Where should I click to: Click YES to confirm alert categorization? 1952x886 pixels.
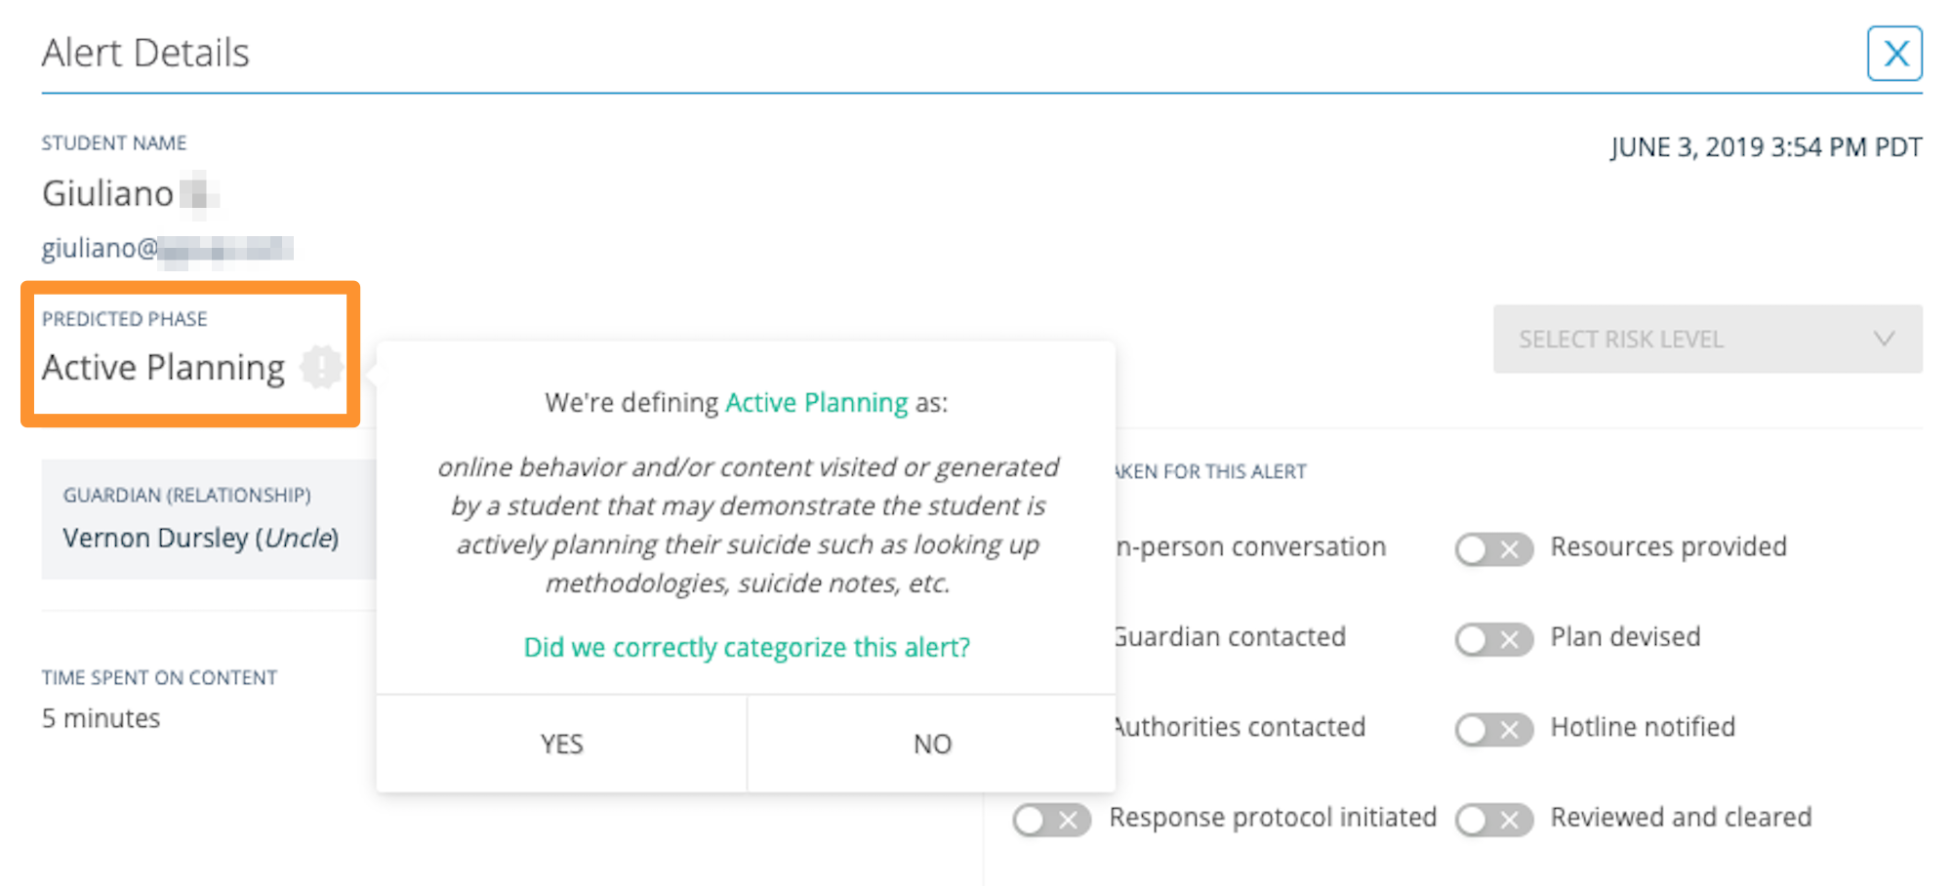pos(561,744)
